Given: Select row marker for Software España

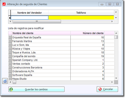Looking at the screenshot, I should point(10,75).
